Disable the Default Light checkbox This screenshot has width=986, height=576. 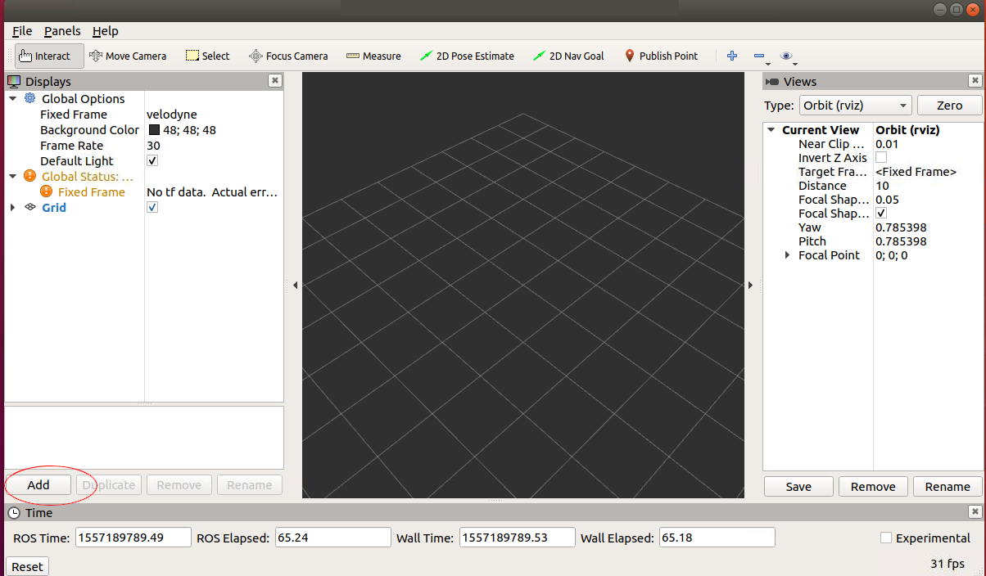click(152, 160)
